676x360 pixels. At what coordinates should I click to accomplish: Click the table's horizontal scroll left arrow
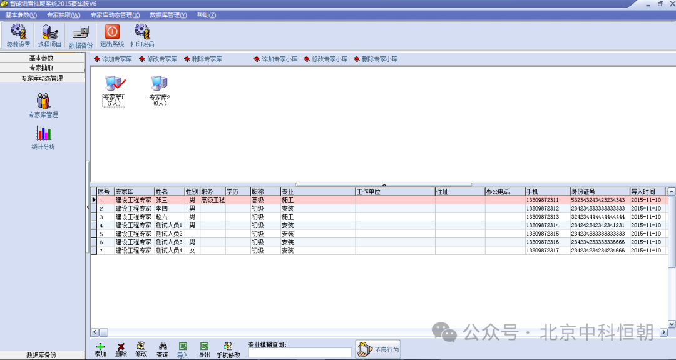pos(95,332)
